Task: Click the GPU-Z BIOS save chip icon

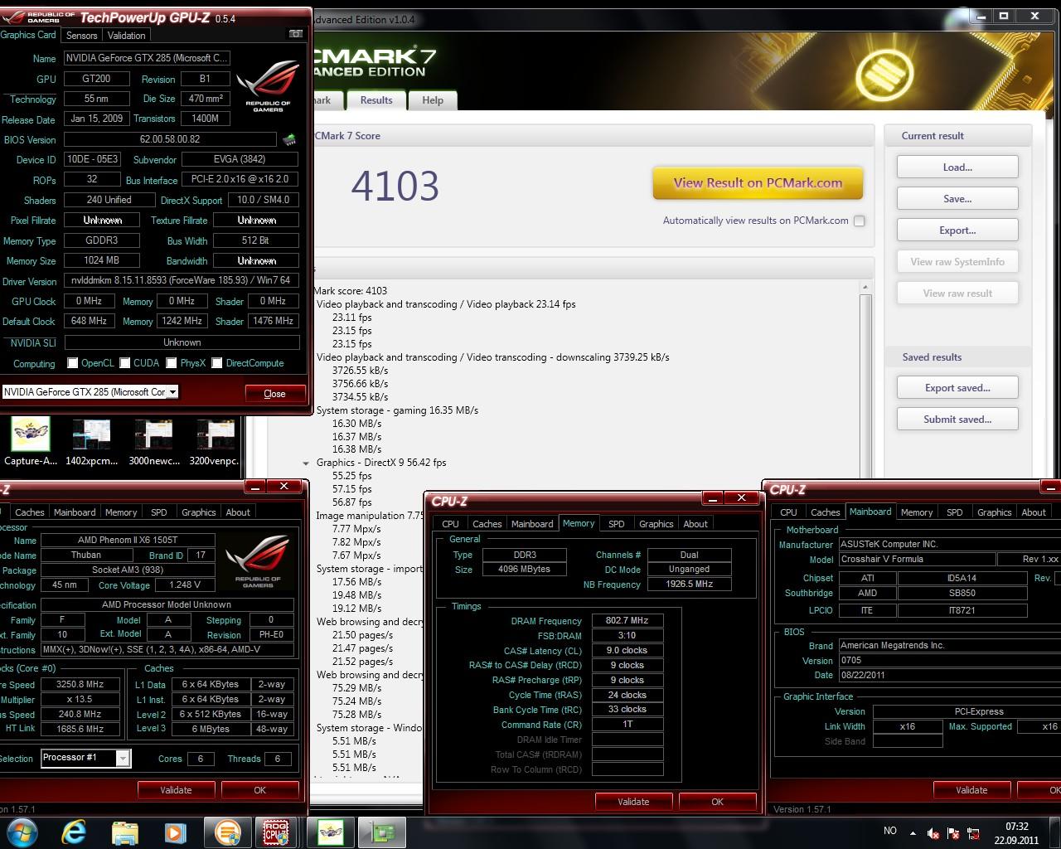Action: click(x=289, y=140)
